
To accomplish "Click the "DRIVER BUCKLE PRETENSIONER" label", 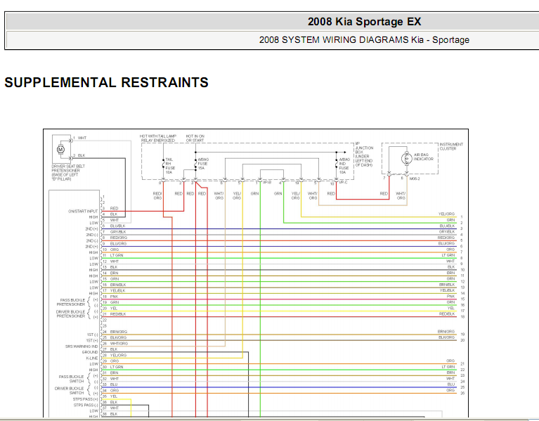I will point(70,313).
